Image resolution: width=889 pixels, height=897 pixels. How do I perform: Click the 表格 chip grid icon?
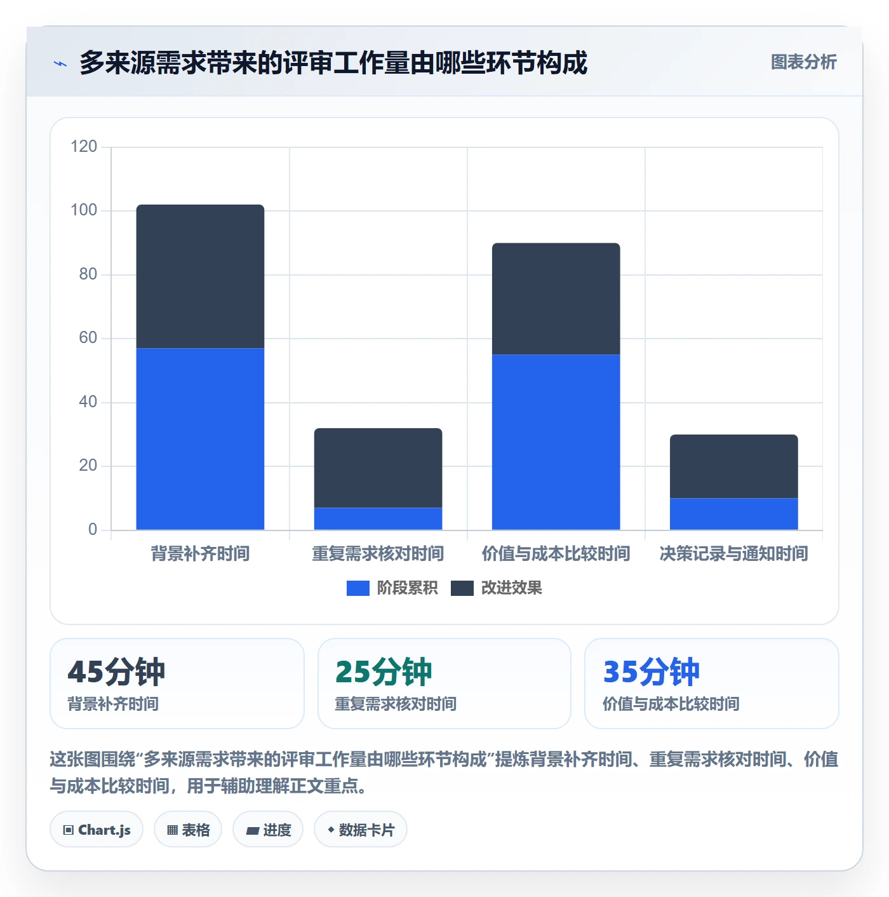coord(172,830)
